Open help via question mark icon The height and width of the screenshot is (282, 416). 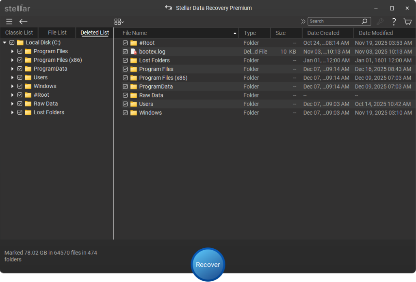click(x=394, y=22)
